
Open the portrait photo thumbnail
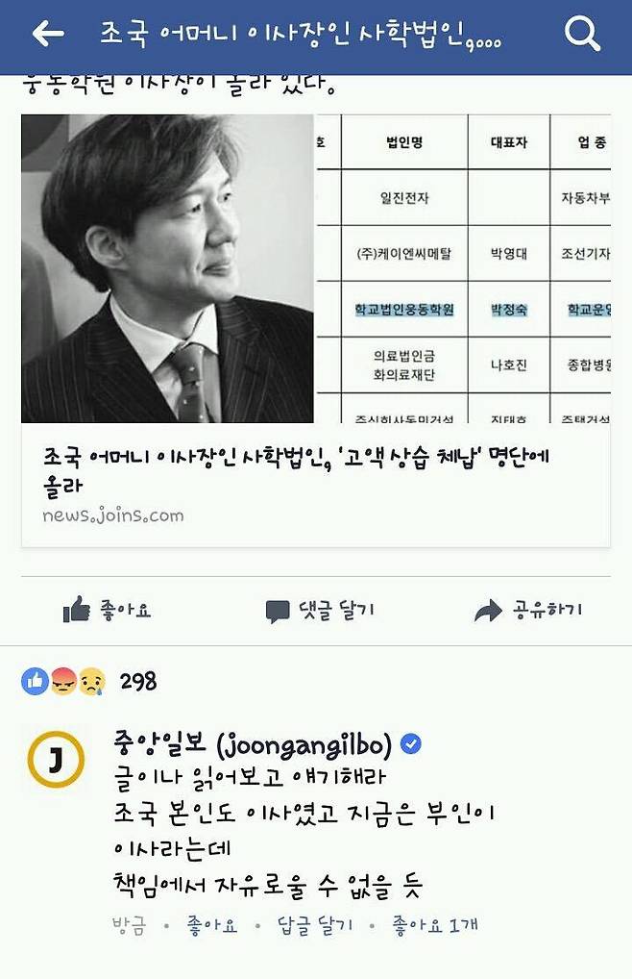click(168, 268)
